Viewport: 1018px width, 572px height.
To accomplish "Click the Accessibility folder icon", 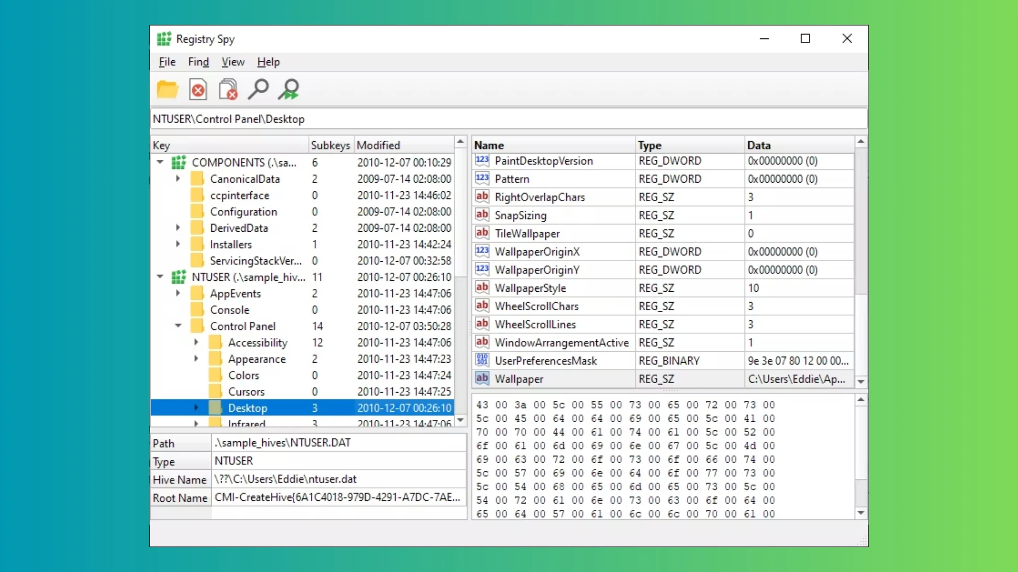I will (215, 342).
